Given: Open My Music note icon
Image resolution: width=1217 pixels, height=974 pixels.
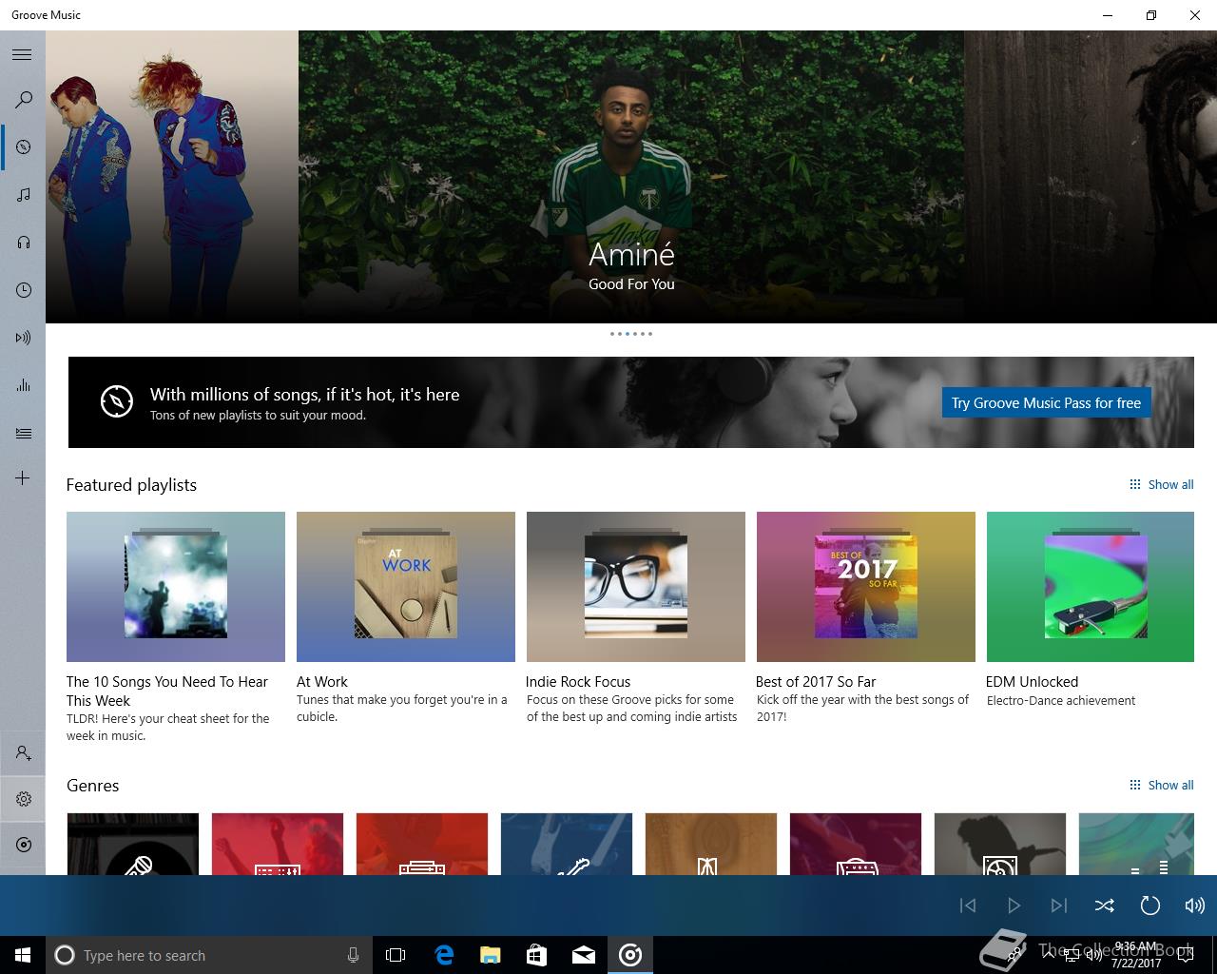Looking at the screenshot, I should click(x=24, y=195).
